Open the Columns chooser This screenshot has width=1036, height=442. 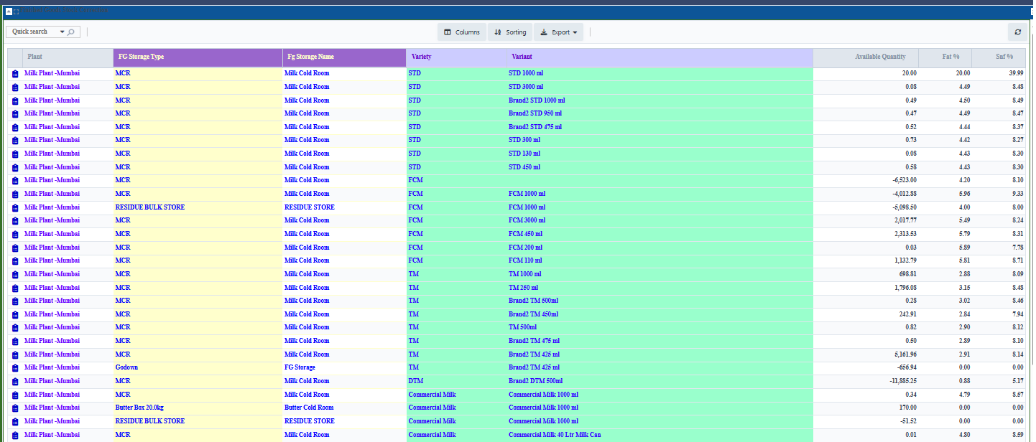[461, 32]
